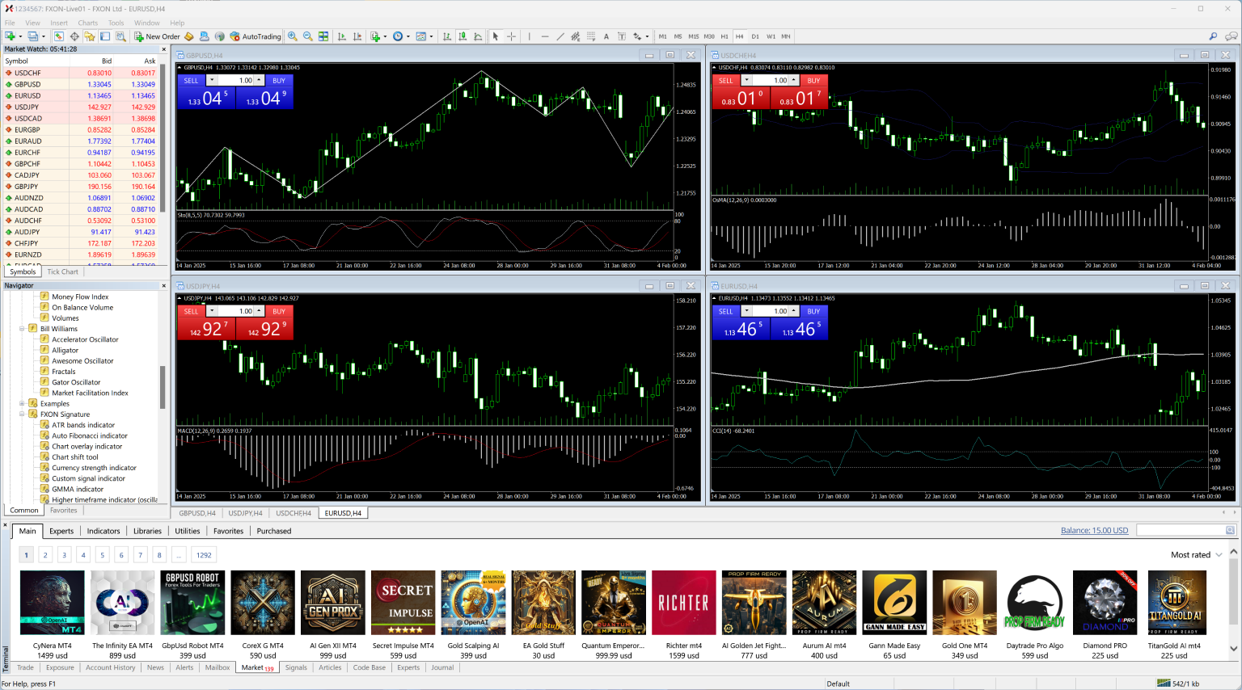Click the MetaEditor yellow book icon
Screen dimensions: 1242x690
(189, 36)
